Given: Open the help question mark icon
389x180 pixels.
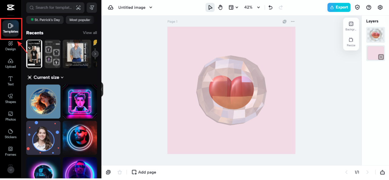Looking at the screenshot, I should (369, 8).
